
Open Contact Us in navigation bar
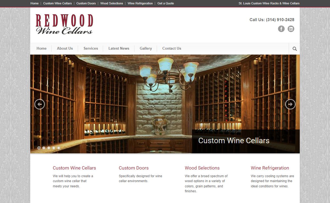point(172,48)
